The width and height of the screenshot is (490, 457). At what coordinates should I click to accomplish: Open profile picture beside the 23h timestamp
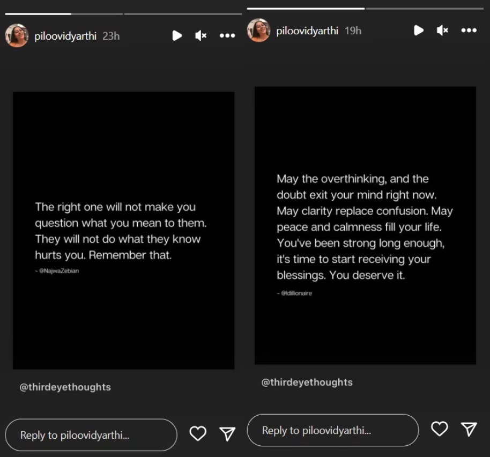coord(17,35)
